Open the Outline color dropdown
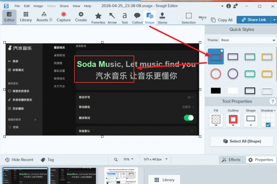This screenshot has width=277, height=184. click(233, 120)
